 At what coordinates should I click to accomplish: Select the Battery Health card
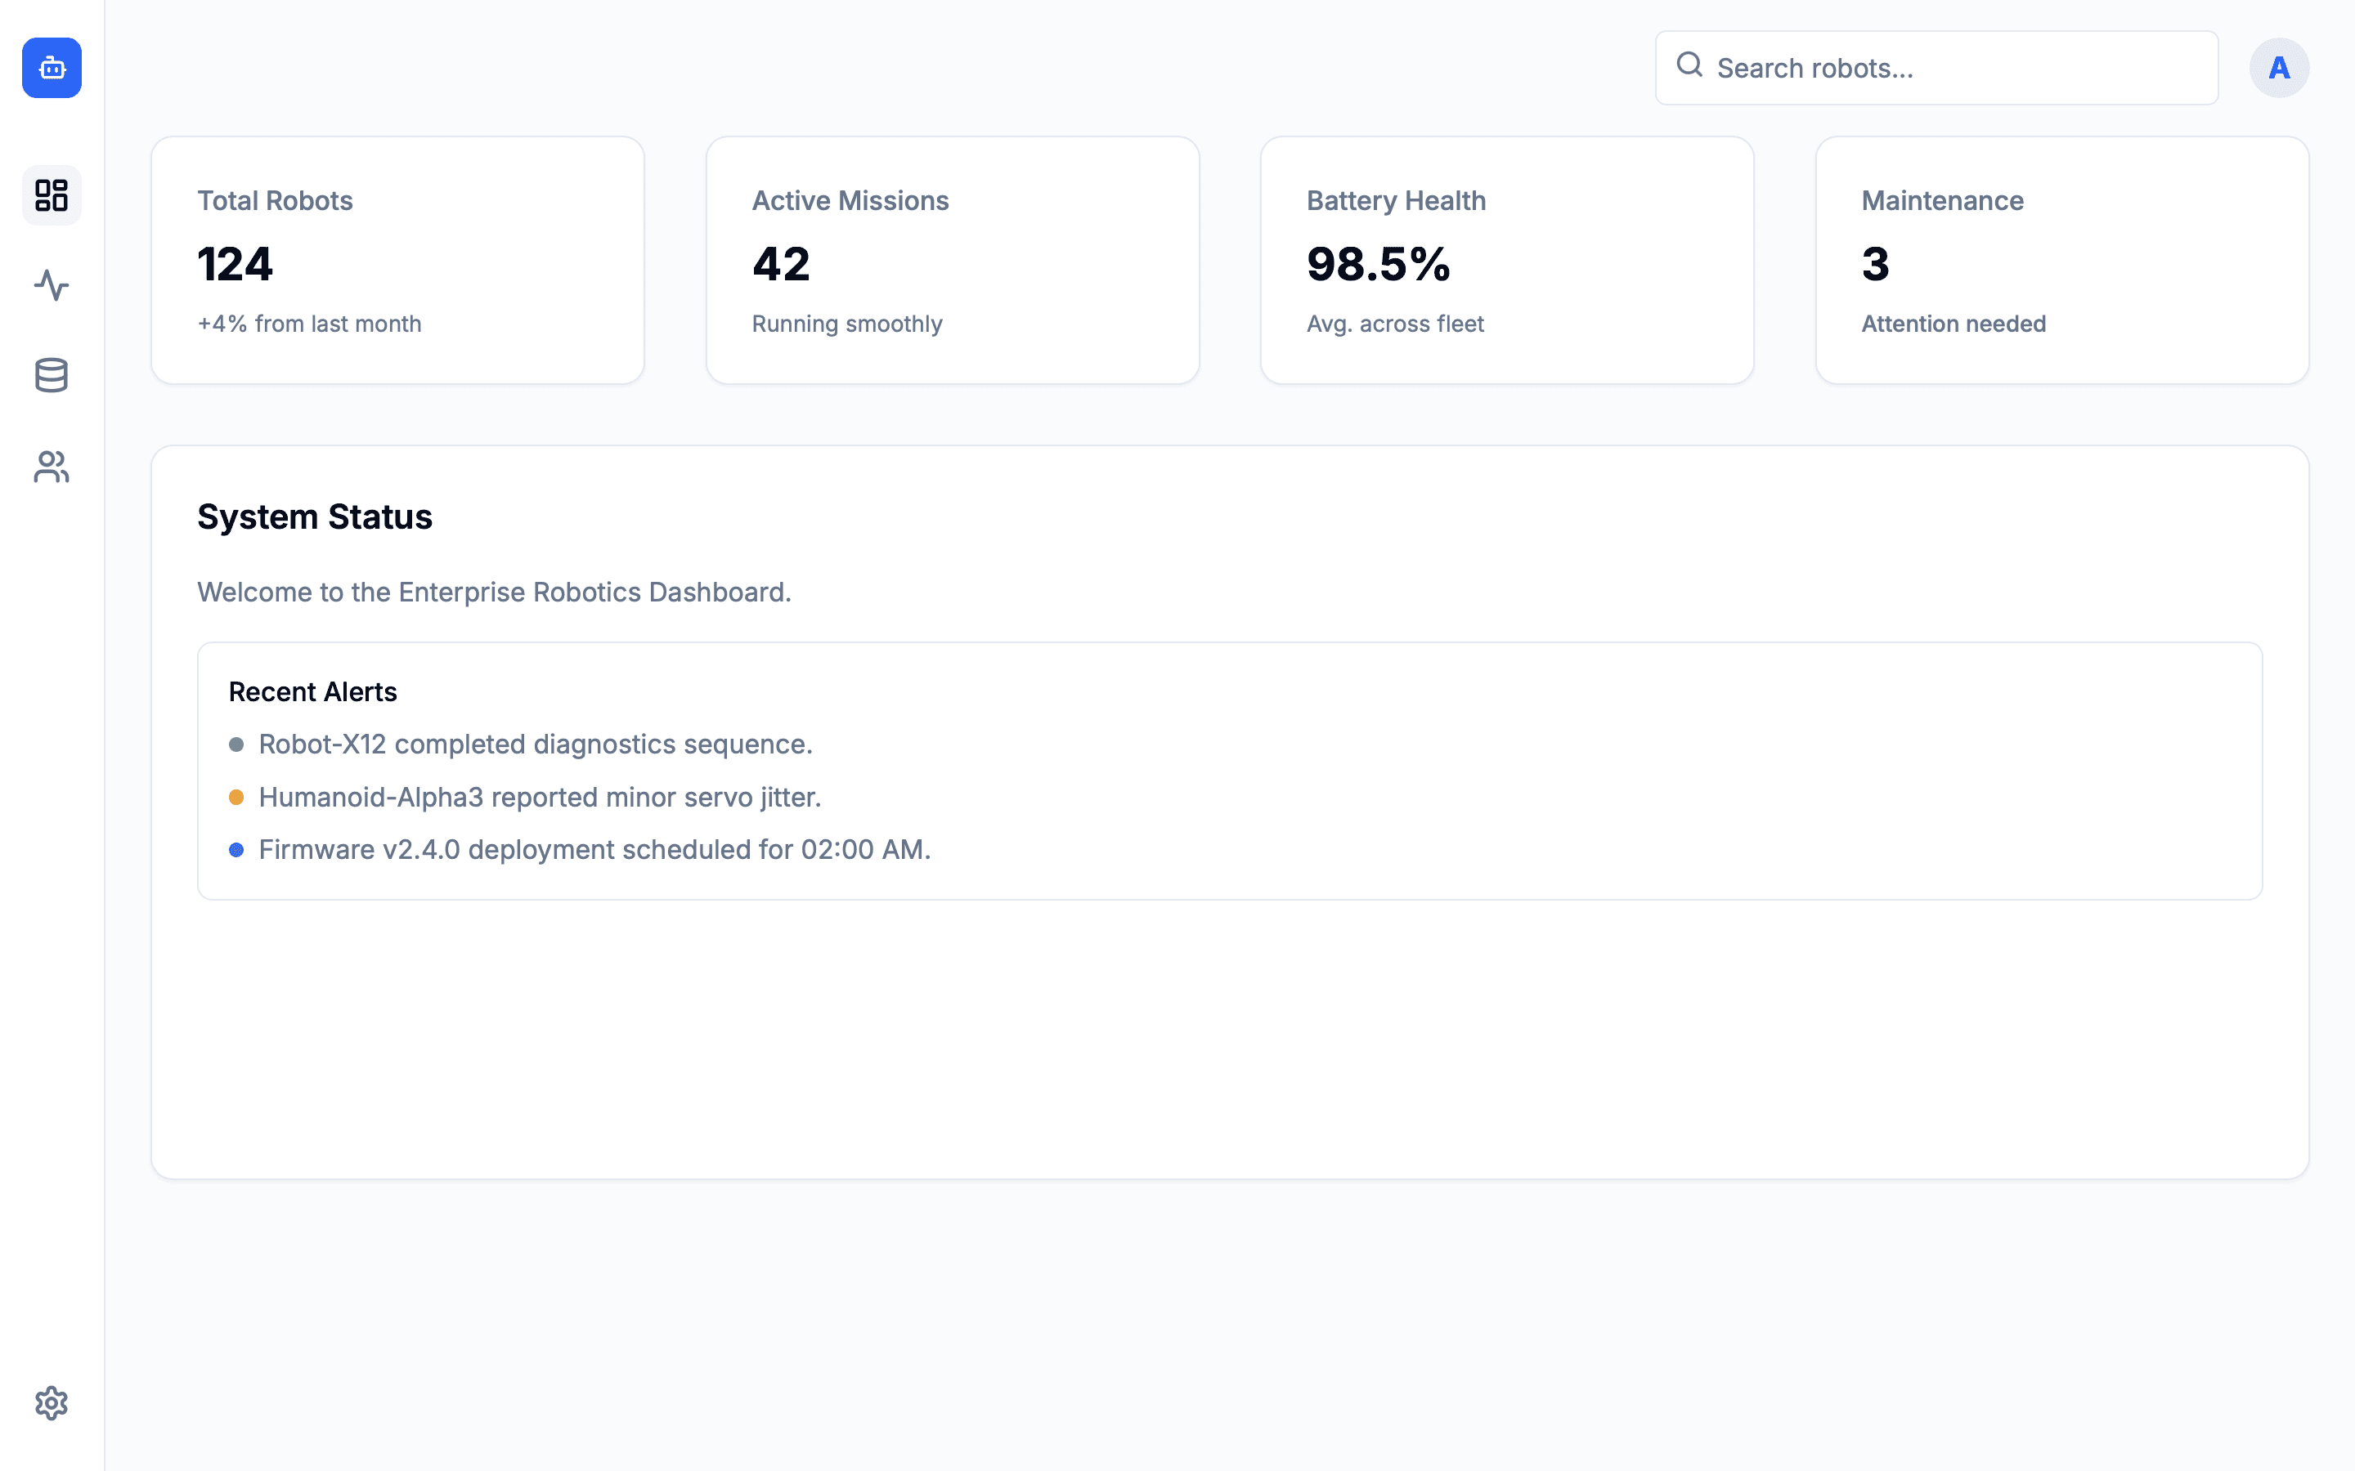1506,260
